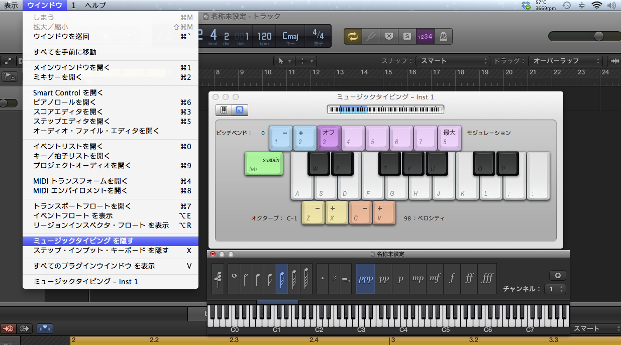Screen dimensions: 621x345
Task: Select the 32nd note value icon
Action: coord(294,278)
